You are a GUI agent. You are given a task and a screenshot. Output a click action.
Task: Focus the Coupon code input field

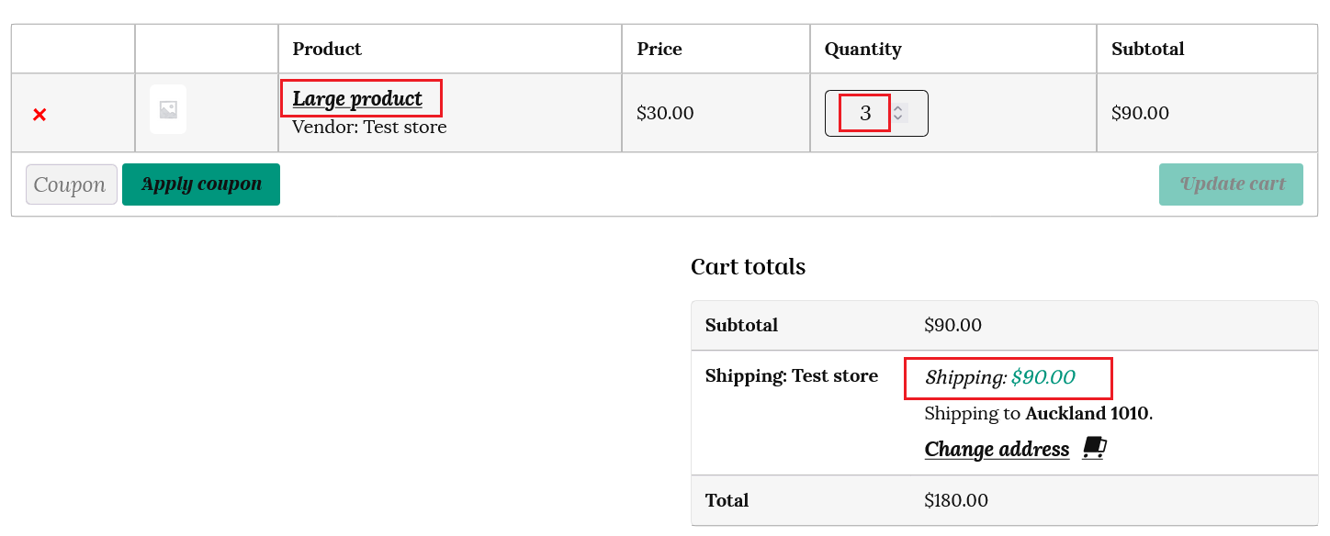coord(72,184)
